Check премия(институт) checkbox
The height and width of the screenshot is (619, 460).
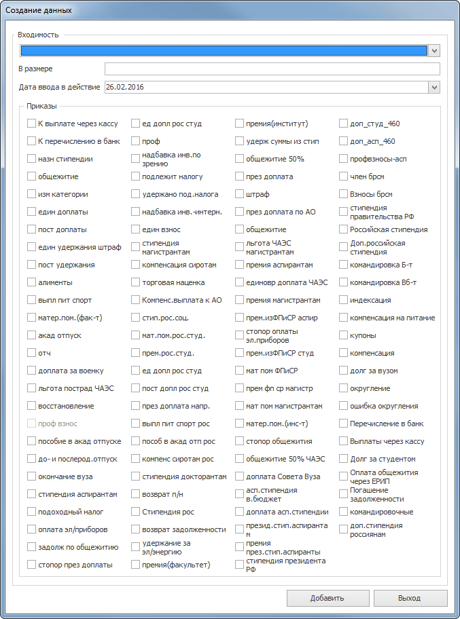(x=239, y=124)
